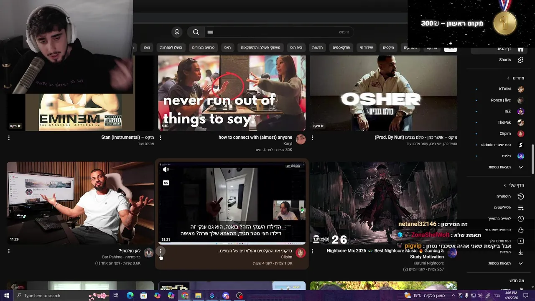Open KTAIM channel avatar in subscriptions
This screenshot has width=535, height=301.
(521, 89)
